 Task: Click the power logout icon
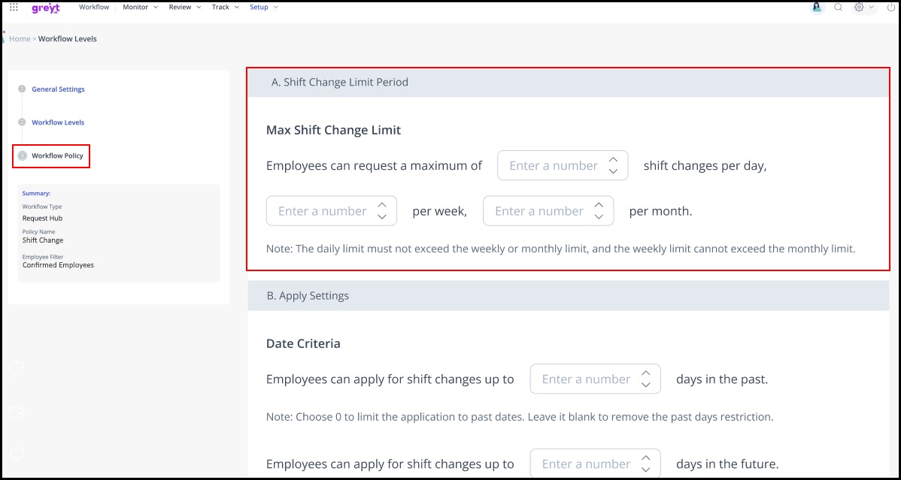[x=888, y=8]
